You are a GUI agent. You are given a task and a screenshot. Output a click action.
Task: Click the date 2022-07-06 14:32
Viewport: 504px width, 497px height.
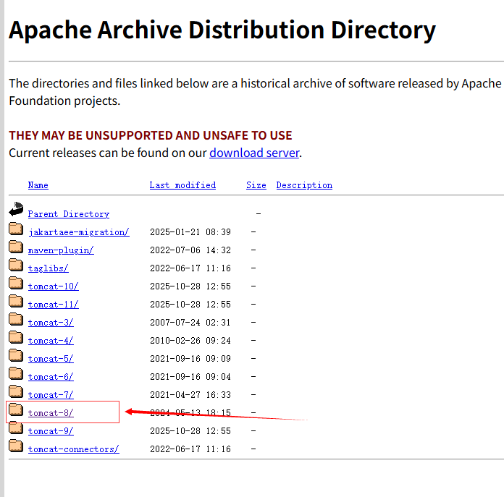pos(190,250)
